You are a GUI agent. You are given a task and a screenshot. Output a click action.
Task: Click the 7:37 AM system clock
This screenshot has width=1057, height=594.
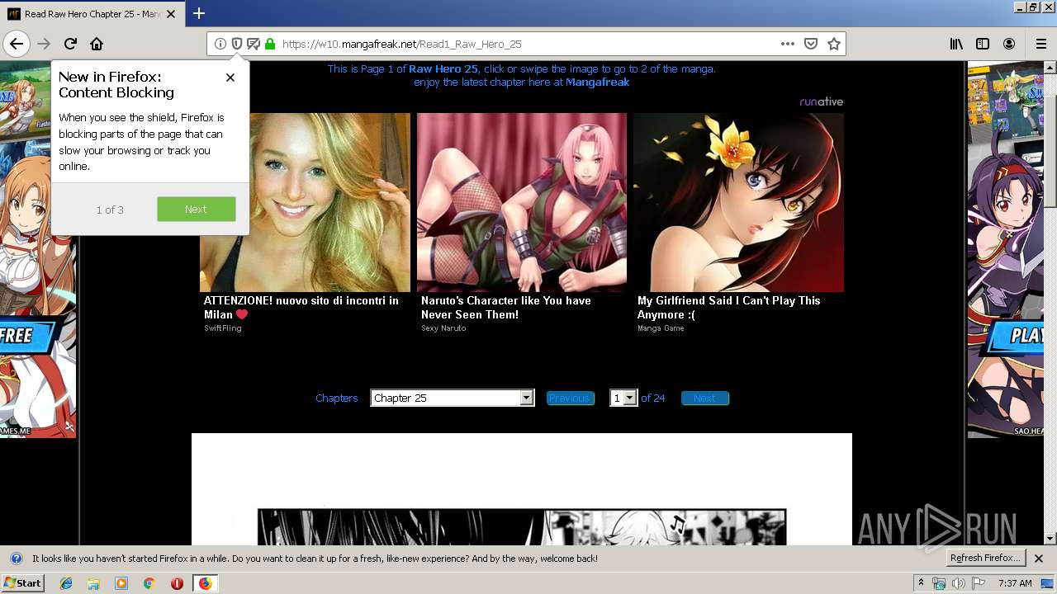point(1015,583)
